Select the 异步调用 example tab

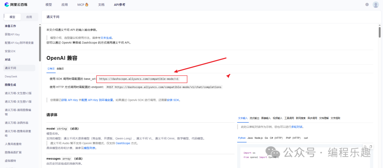pos(312,118)
